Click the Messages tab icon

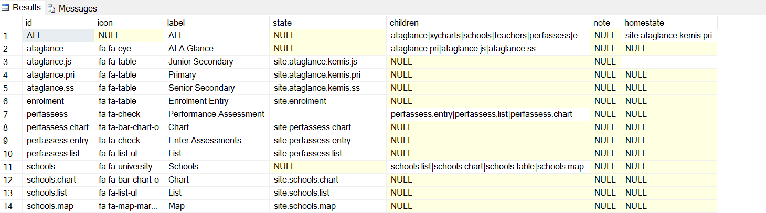(52, 8)
